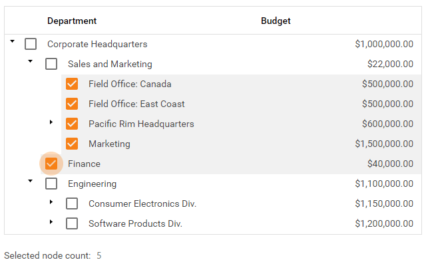Expand Software Products Div. node
Viewport: 426px width, 266px height.
pos(51,222)
